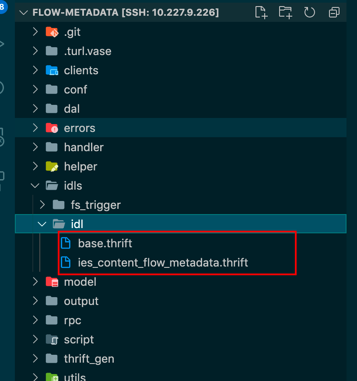Click the Collapse Folders in Explorer icon
357x381 pixels.
coord(334,13)
